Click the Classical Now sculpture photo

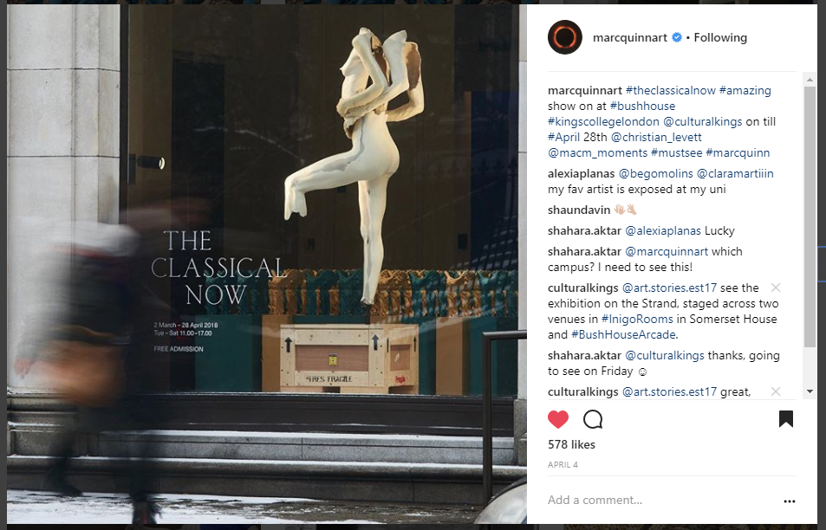pos(267,263)
